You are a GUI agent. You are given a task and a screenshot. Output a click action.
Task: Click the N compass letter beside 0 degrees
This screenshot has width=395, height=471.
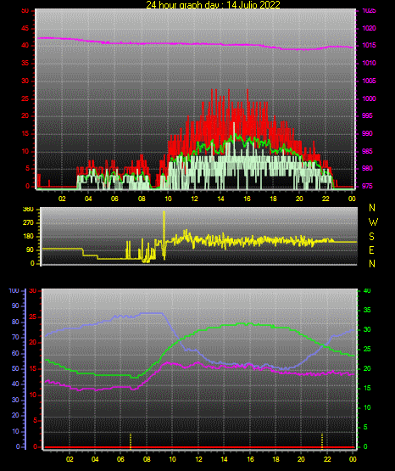(x=372, y=264)
